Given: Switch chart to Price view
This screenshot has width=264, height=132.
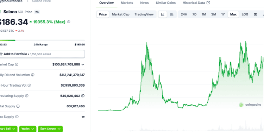Looking at the screenshot, I should 103,14.
